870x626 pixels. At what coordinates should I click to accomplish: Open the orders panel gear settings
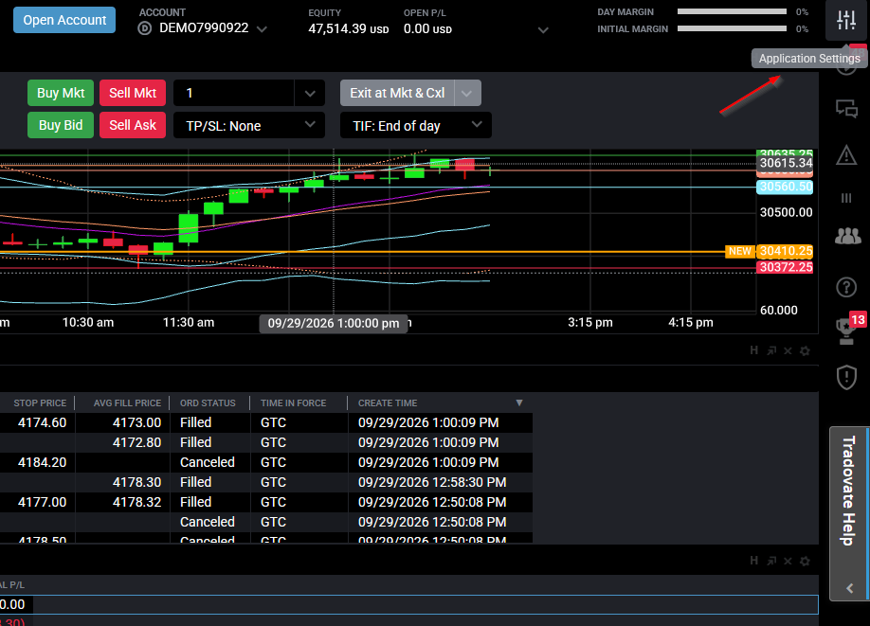click(805, 350)
